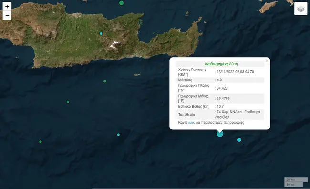Viewport: 310px width, 189px height.
Task: Click the magnitude value 4.8
Action: (219, 80)
